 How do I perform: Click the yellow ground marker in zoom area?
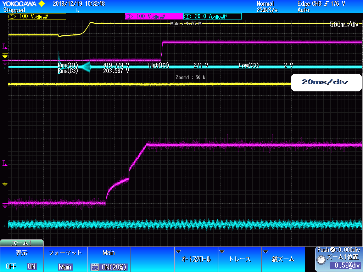tap(5, 184)
